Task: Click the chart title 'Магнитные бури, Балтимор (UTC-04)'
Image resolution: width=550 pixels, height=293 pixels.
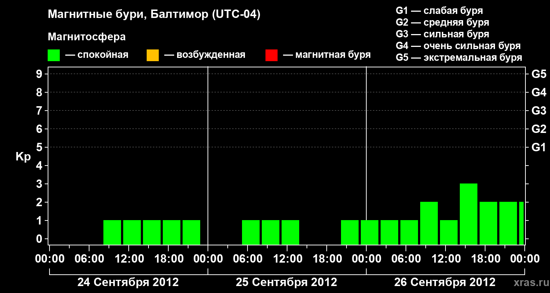Action: tap(154, 15)
